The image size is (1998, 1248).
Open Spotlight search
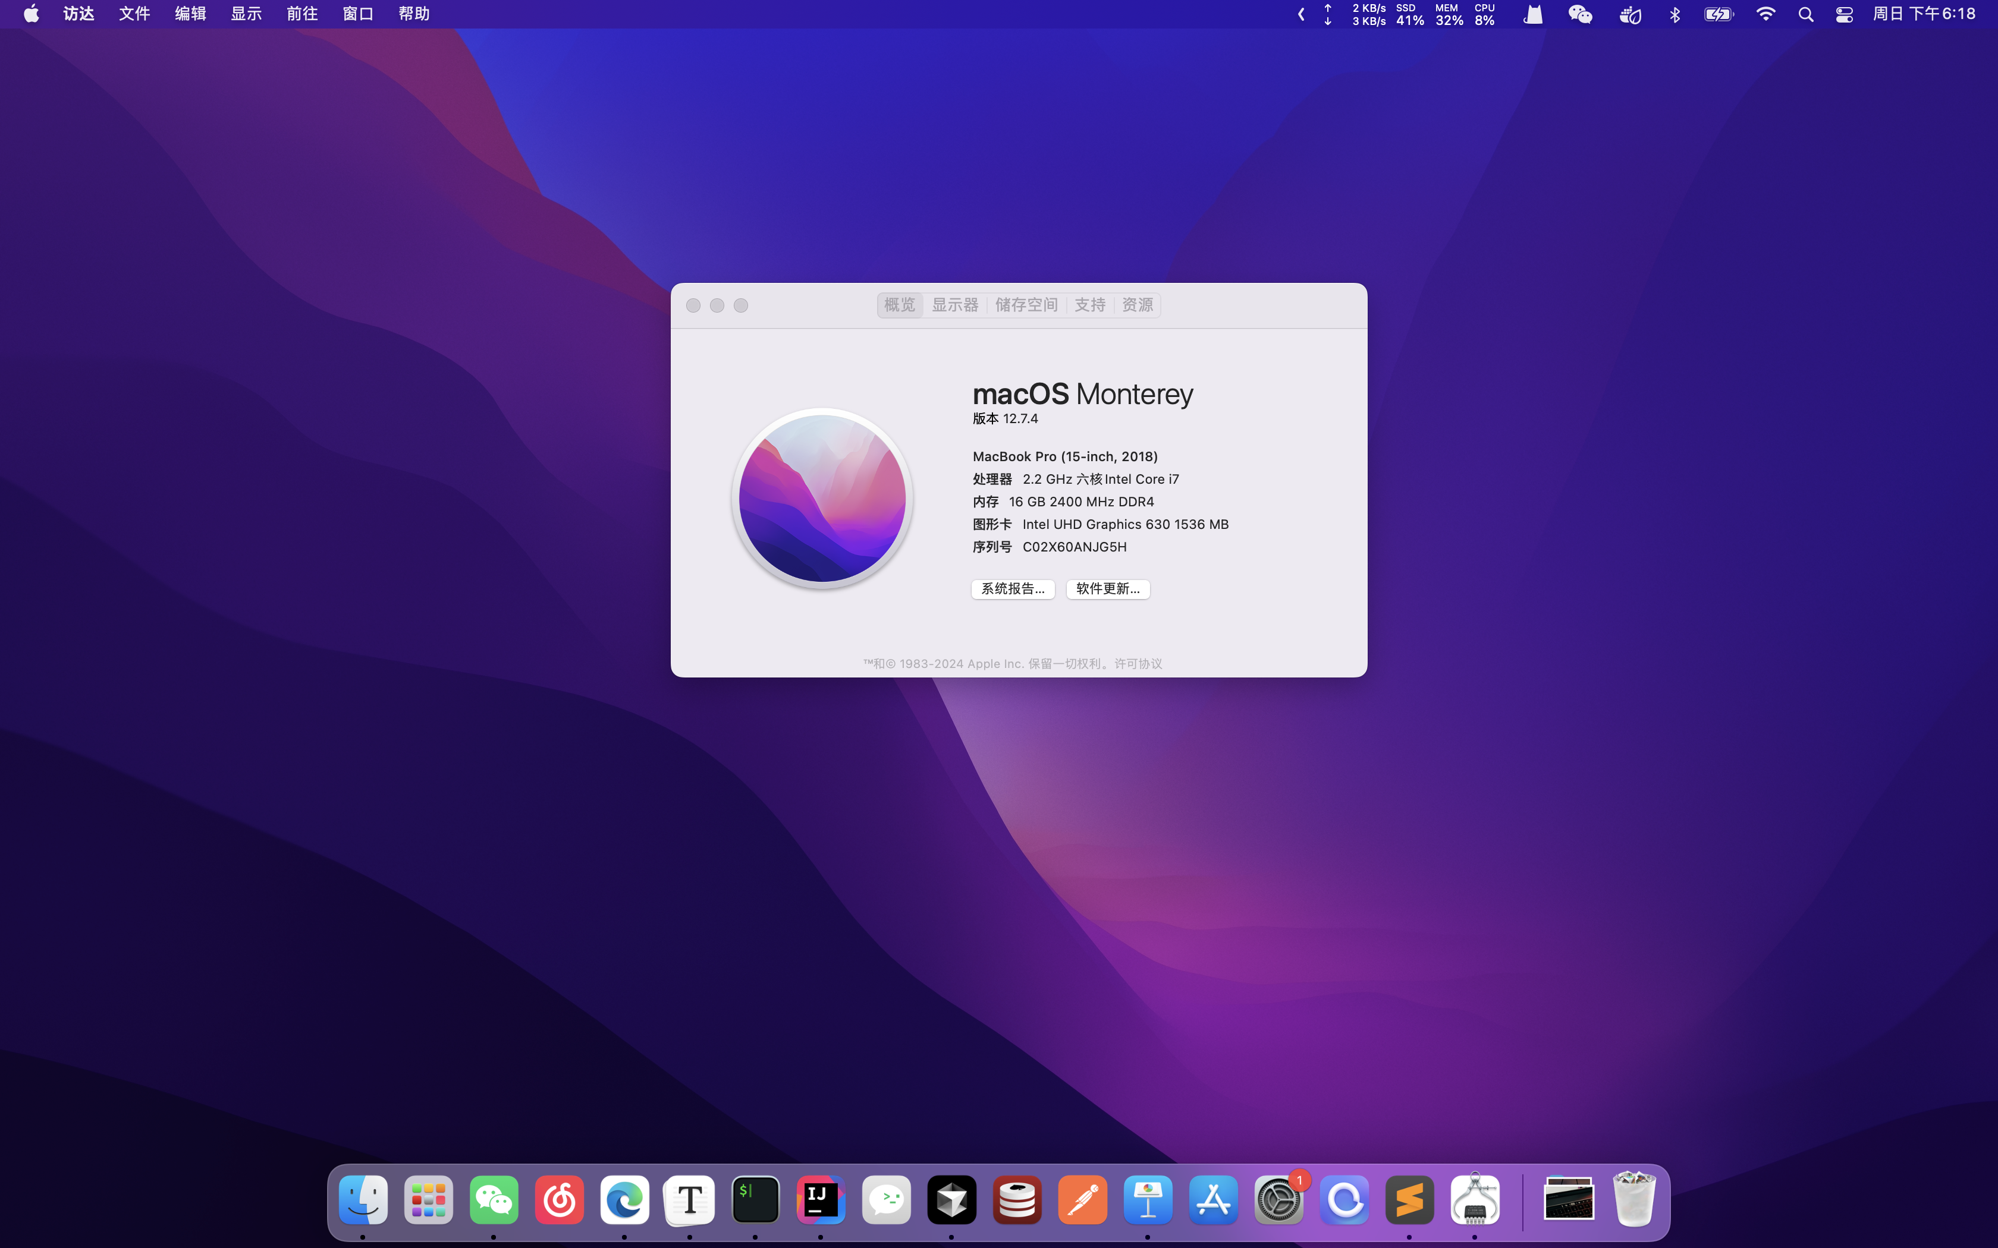tap(1805, 14)
